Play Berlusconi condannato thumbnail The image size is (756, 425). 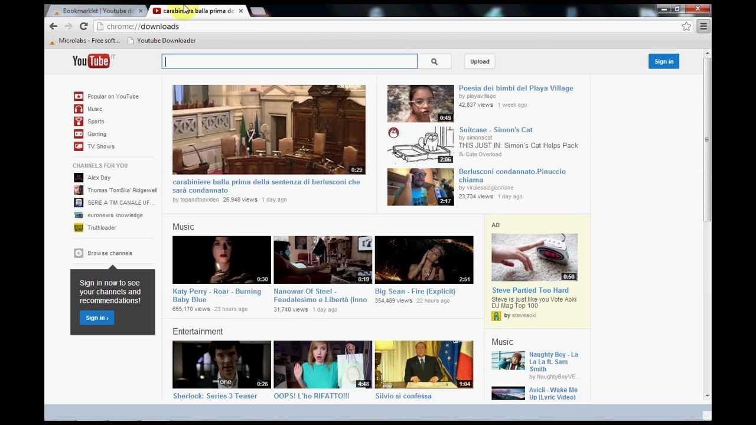coord(421,187)
